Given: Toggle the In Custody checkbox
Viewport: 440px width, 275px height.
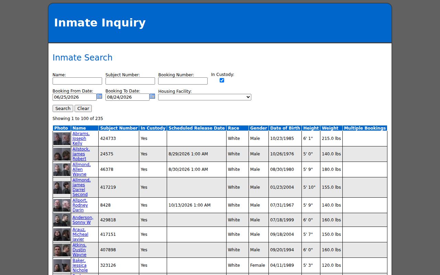Looking at the screenshot, I should [222, 80].
